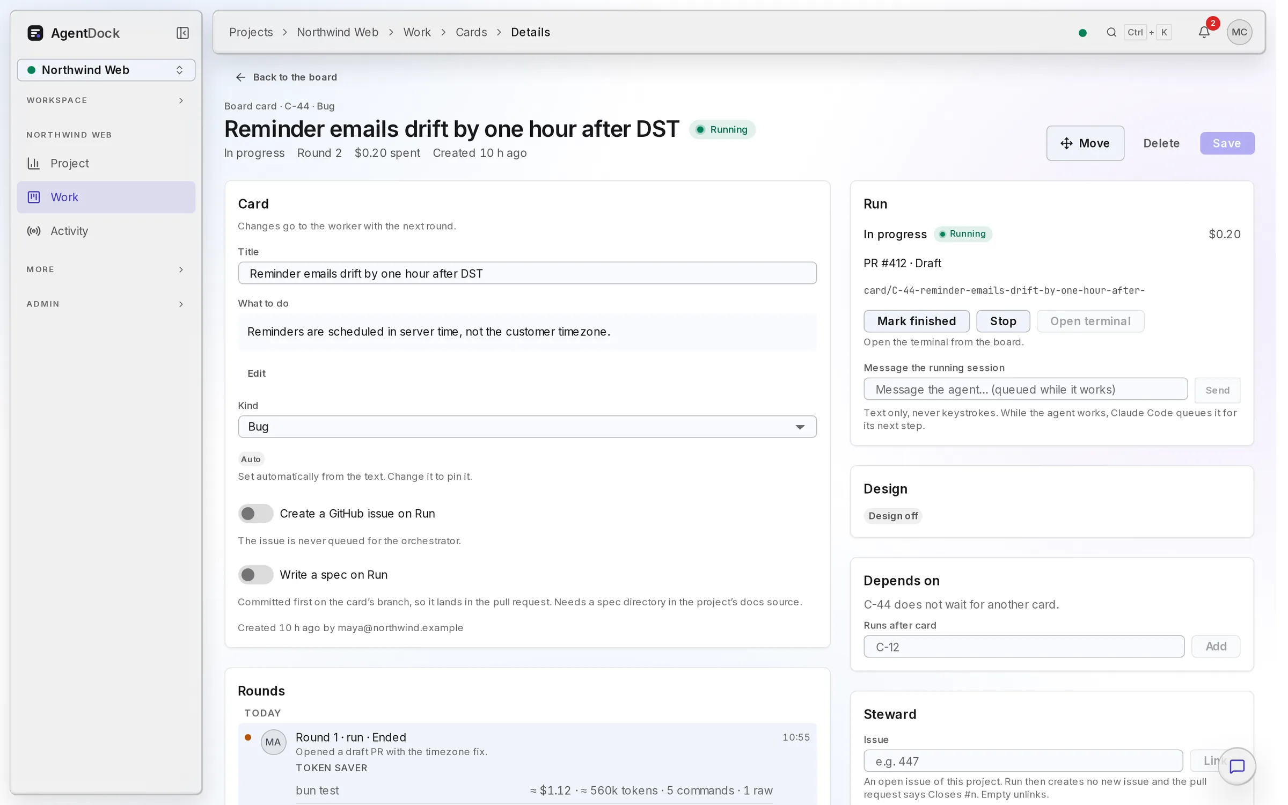Click the AgentDock logo icon
The image size is (1288, 805).
(35, 33)
